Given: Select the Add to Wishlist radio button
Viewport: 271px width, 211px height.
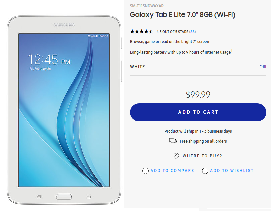Looking at the screenshot, I should pyautogui.click(x=205, y=171).
